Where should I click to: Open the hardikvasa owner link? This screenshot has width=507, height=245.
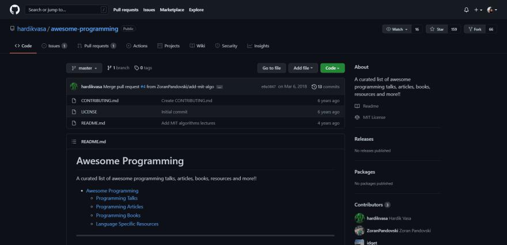pos(31,29)
